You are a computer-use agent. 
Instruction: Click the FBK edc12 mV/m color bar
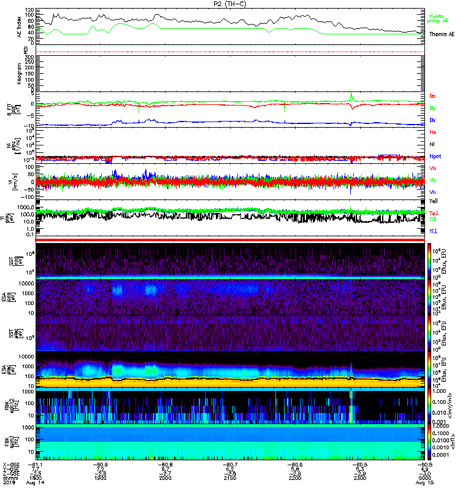(x=429, y=406)
